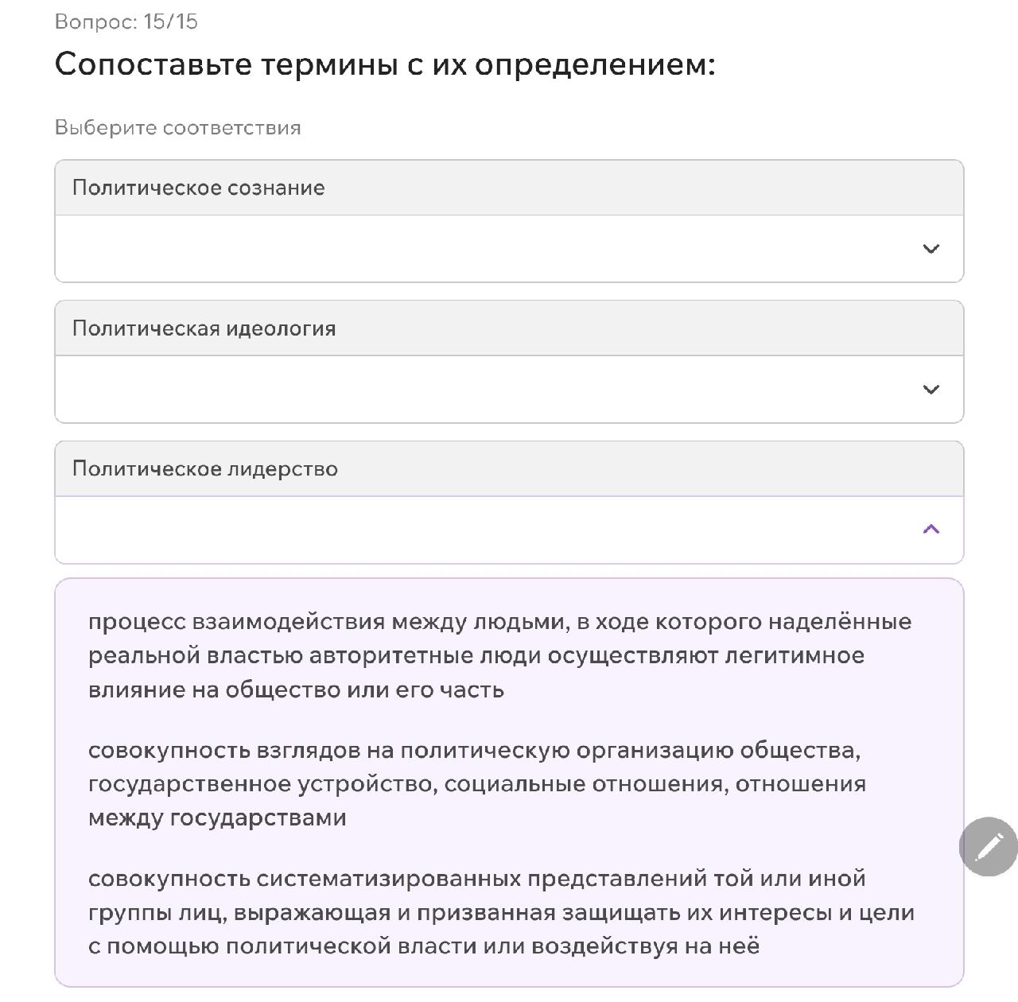Image resolution: width=1018 pixels, height=1002 pixels.
Task: Click the Политическое сознание header label
Action: coord(199,188)
